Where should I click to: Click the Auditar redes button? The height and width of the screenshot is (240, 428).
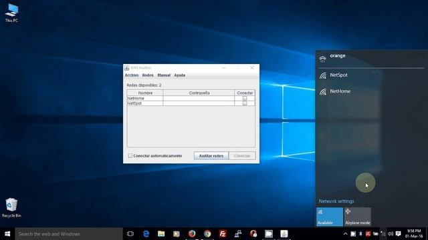click(x=211, y=155)
